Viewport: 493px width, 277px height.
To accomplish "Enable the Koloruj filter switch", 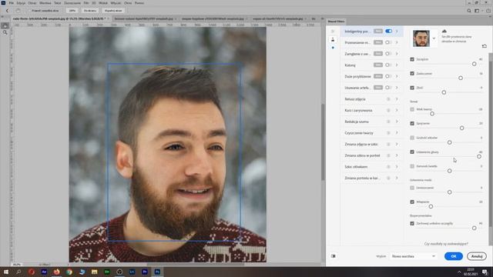I will pyautogui.click(x=388, y=65).
